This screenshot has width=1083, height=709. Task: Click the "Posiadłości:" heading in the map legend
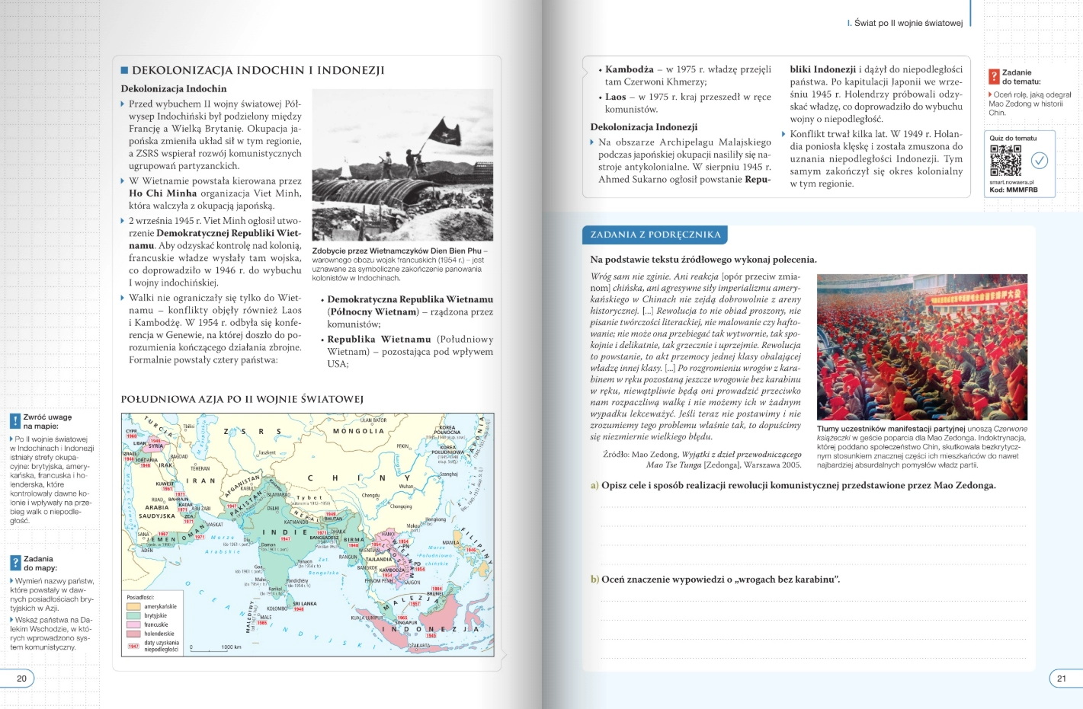140,598
